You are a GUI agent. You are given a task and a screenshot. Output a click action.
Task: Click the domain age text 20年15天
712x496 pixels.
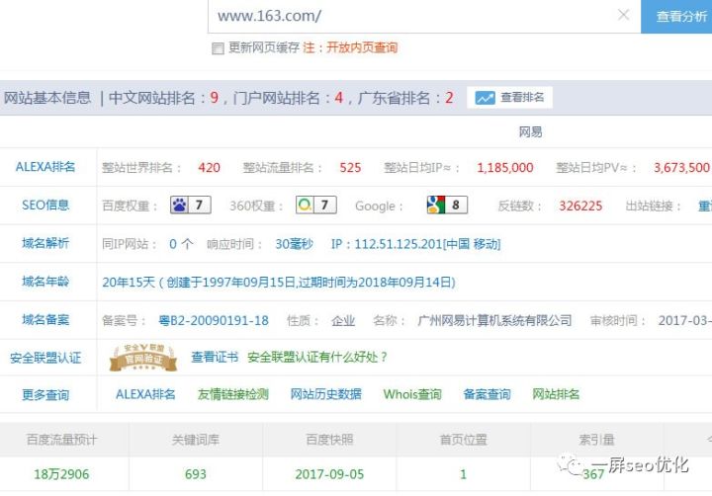pyautogui.click(x=129, y=283)
